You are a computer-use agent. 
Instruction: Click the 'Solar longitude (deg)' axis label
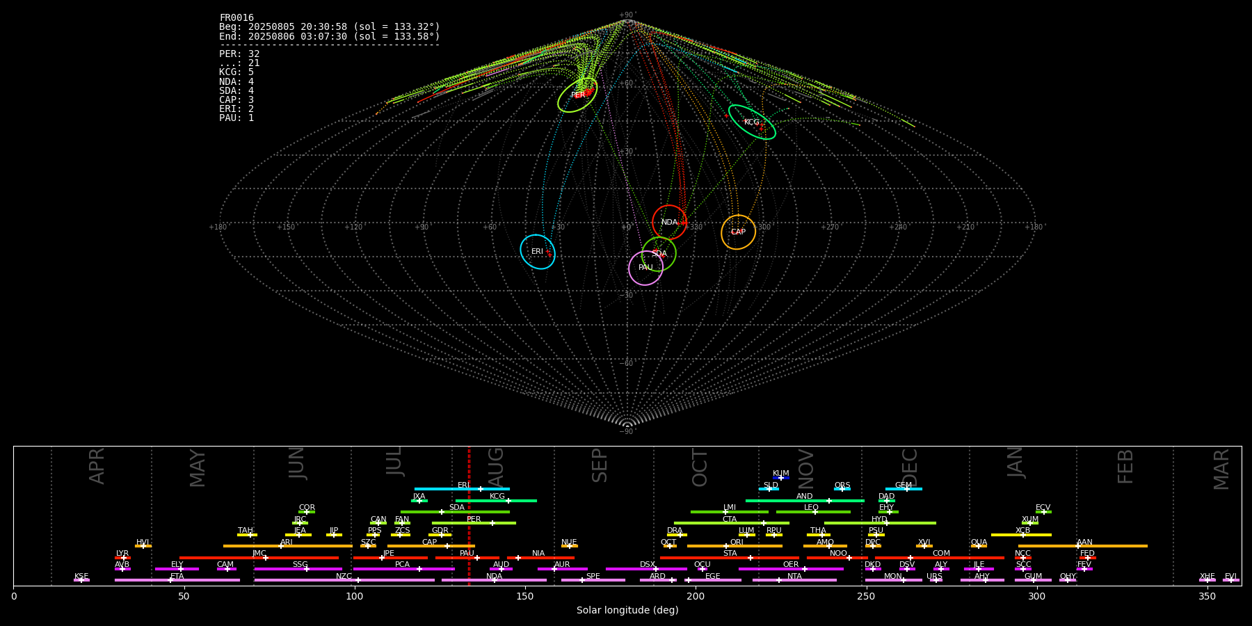pos(627,611)
